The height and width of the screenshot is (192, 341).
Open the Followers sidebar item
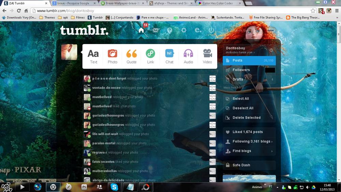click(x=249, y=70)
